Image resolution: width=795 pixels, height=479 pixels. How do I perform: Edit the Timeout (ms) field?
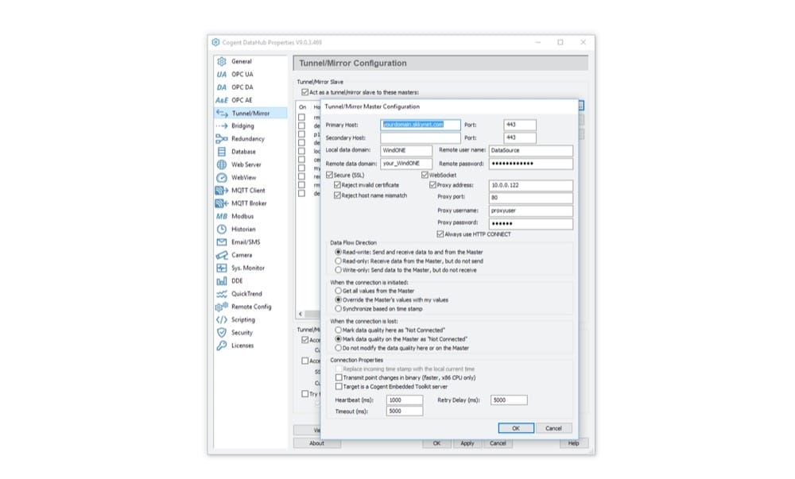(x=405, y=411)
